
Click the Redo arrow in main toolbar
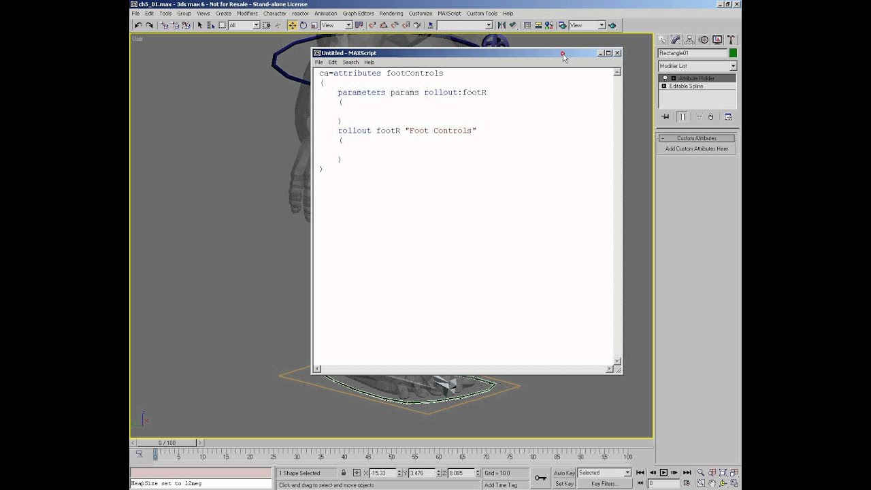pos(150,25)
